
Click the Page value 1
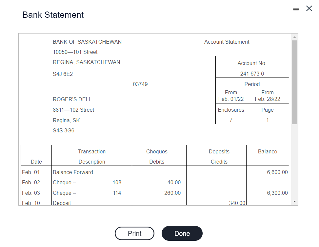pyautogui.click(x=267, y=120)
